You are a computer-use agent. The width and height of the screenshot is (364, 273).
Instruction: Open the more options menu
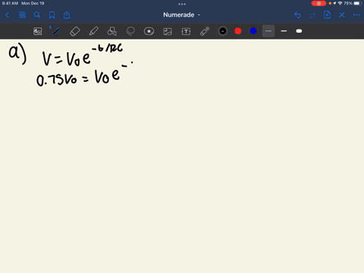[356, 15]
